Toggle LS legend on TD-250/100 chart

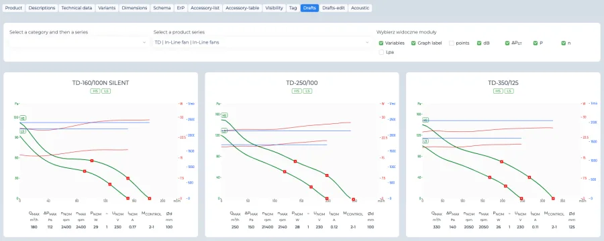coord(307,91)
